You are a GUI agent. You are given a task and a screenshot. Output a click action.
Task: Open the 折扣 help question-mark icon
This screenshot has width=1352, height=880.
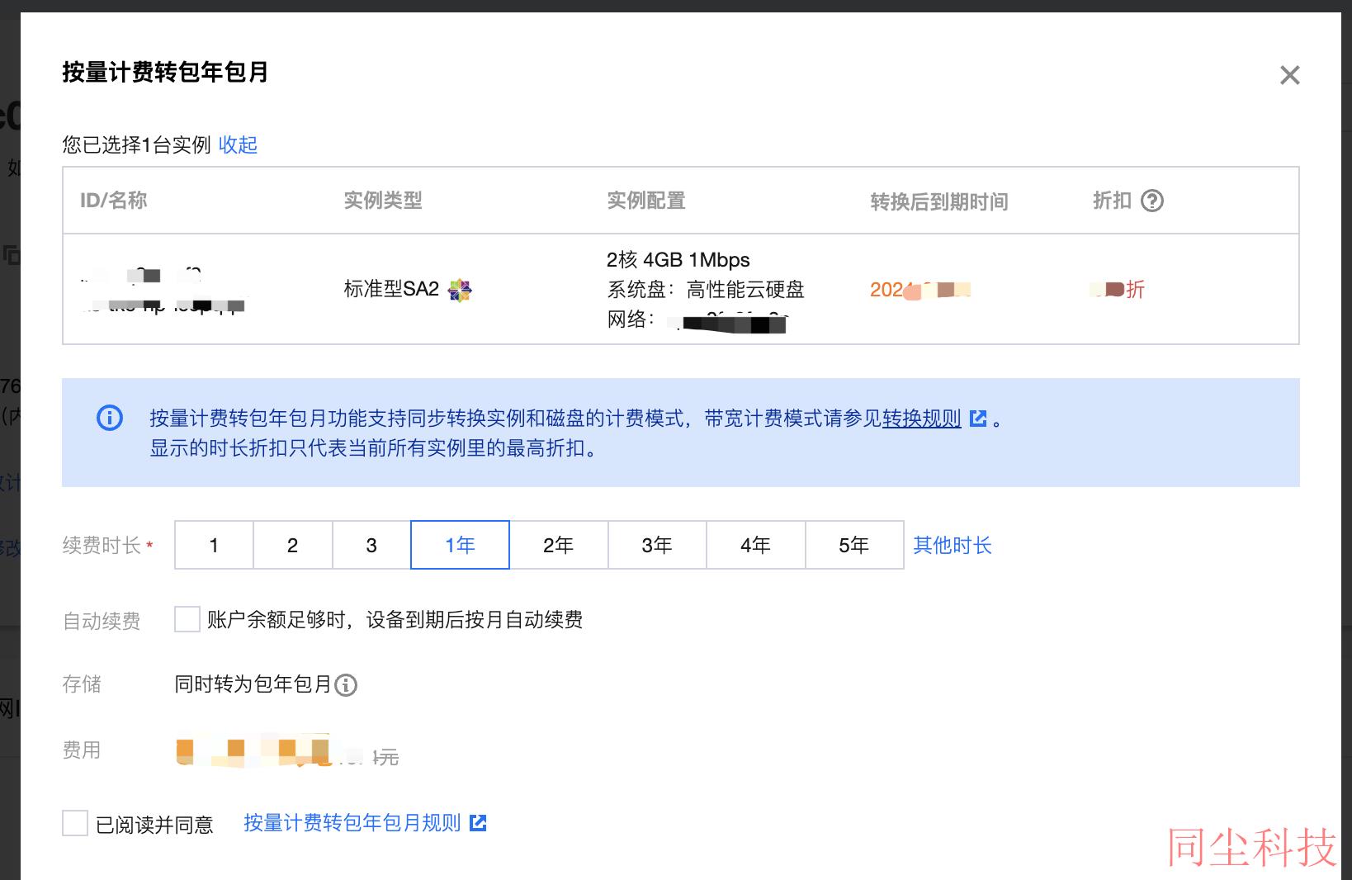(x=1152, y=201)
